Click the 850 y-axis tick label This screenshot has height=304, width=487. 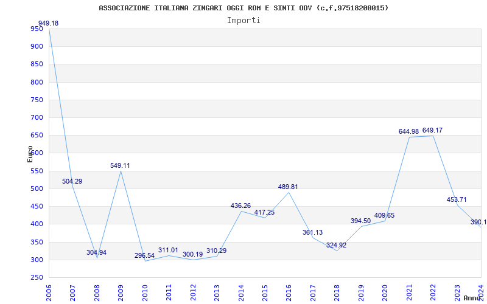(x=37, y=64)
